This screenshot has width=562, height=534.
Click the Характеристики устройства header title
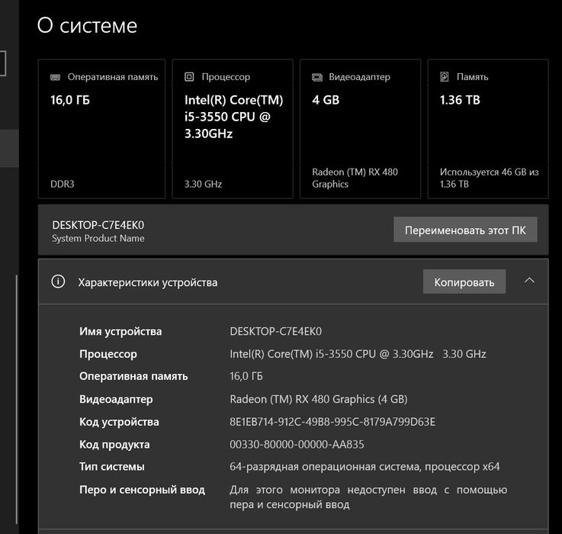(148, 282)
